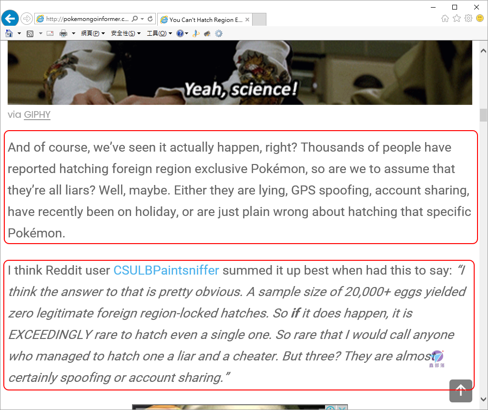Image resolution: width=488 pixels, height=410 pixels.
Task: Open the 工具(O) tools menu
Action: [x=159, y=33]
